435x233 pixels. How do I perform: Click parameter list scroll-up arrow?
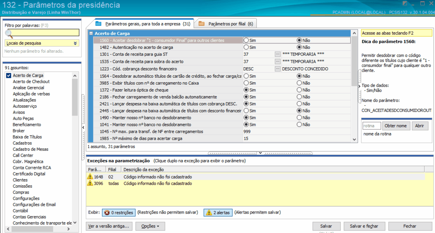pyautogui.click(x=354, y=33)
